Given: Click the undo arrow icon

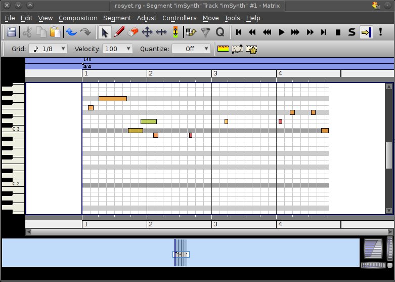Looking at the screenshot, I should coord(71,32).
